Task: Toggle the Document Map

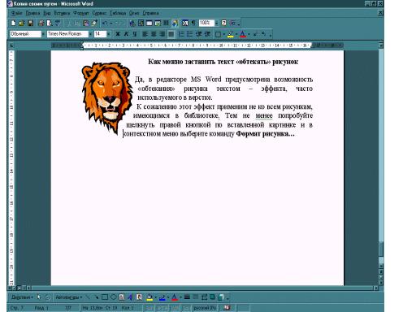Action: tap(184, 23)
